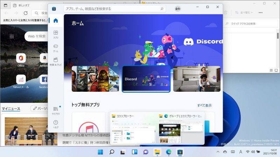The height and width of the screenshot is (157, 280).
Task: Expand hidden system tray icons chevron
Action: pyautogui.click(x=218, y=152)
